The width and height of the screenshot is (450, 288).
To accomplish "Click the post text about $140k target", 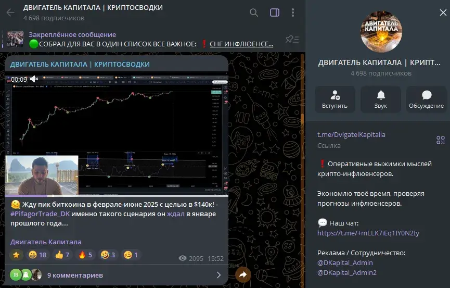I will tap(114, 214).
